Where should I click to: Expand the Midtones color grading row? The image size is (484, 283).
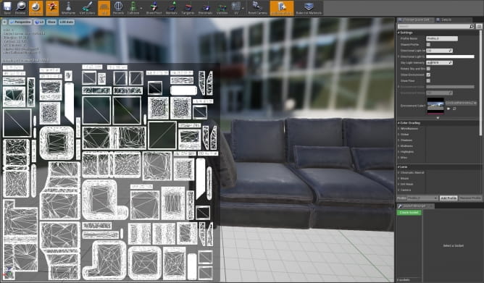(399, 145)
